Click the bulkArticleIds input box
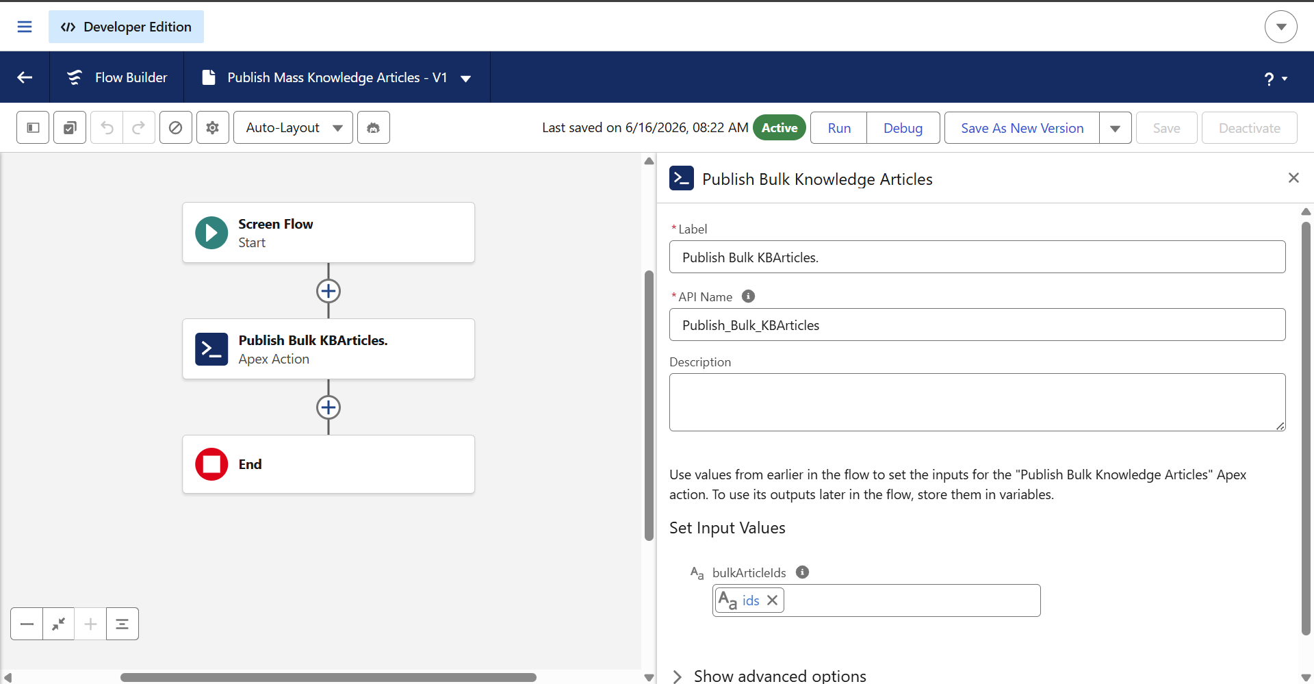Screen dimensions: 1314x684 pyautogui.click(x=877, y=600)
